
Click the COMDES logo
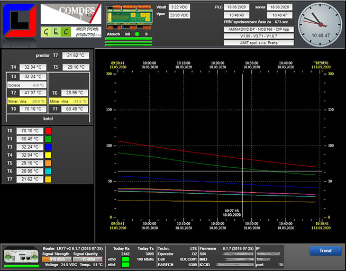[70, 14]
